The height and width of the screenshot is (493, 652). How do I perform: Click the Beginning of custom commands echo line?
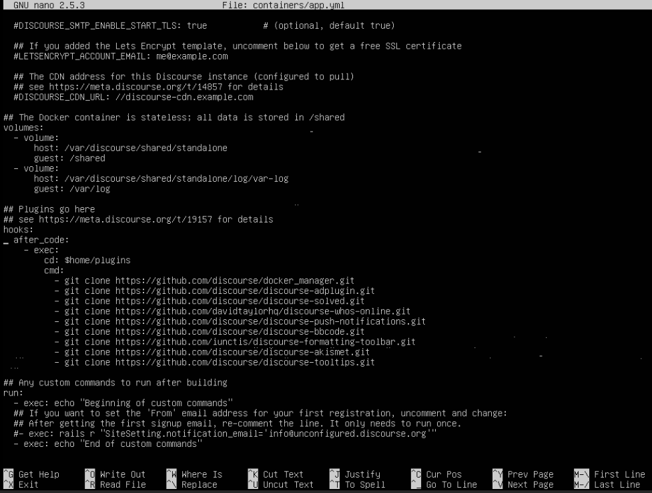(x=123, y=403)
